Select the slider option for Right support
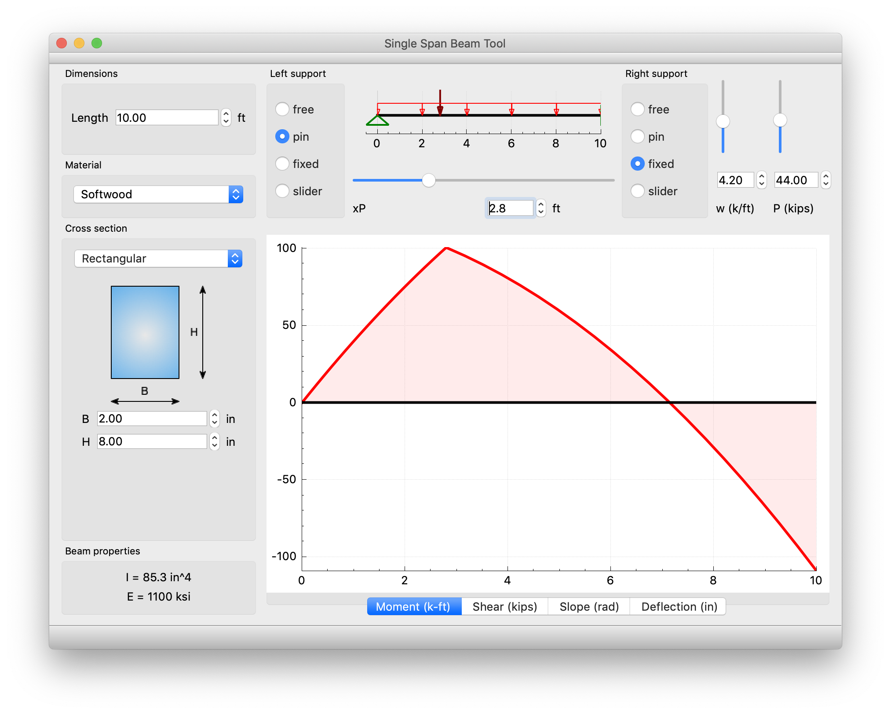This screenshot has height=714, width=891. tap(638, 191)
